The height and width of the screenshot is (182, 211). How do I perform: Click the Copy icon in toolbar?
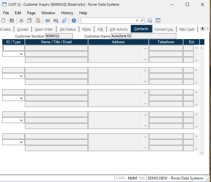(x=30, y=21)
